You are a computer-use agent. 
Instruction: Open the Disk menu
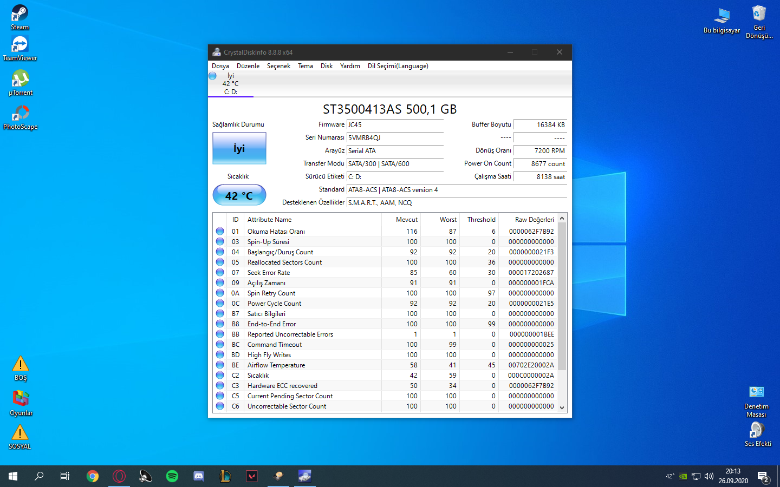[x=327, y=66]
